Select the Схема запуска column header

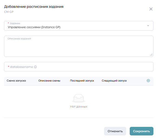coord(16,81)
